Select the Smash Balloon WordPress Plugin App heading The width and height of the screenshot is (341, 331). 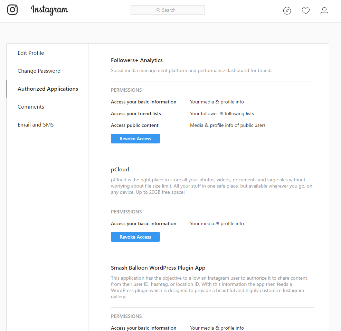pyautogui.click(x=158, y=268)
